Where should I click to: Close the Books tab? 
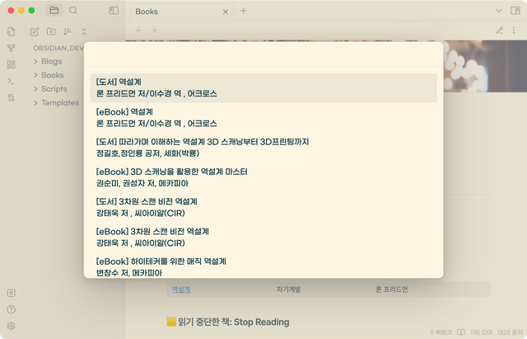pyautogui.click(x=226, y=12)
